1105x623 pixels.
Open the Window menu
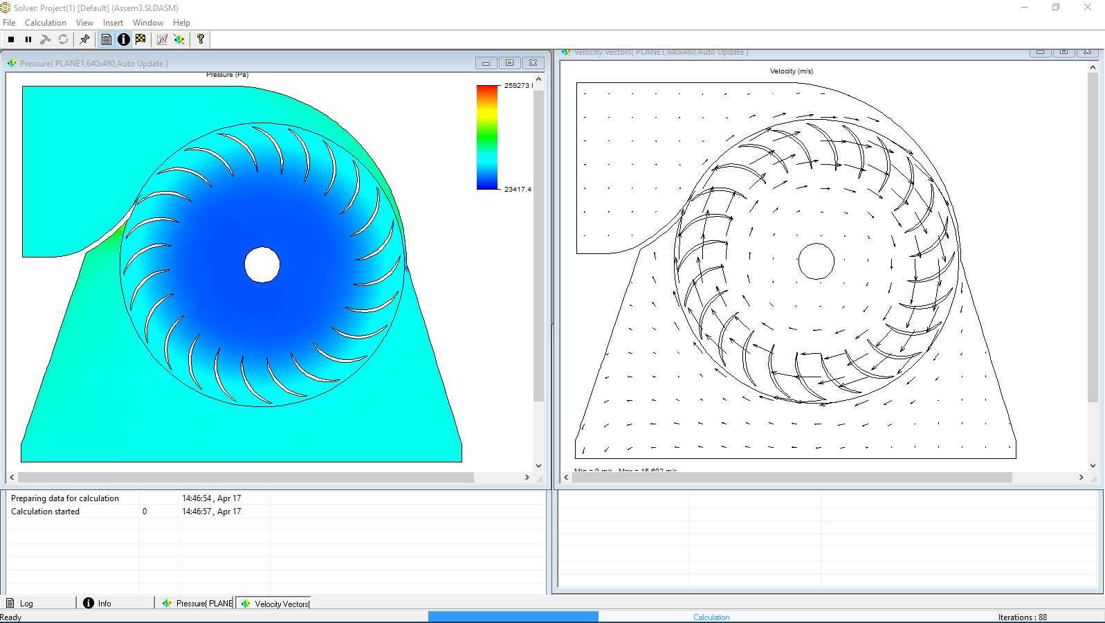pos(148,23)
